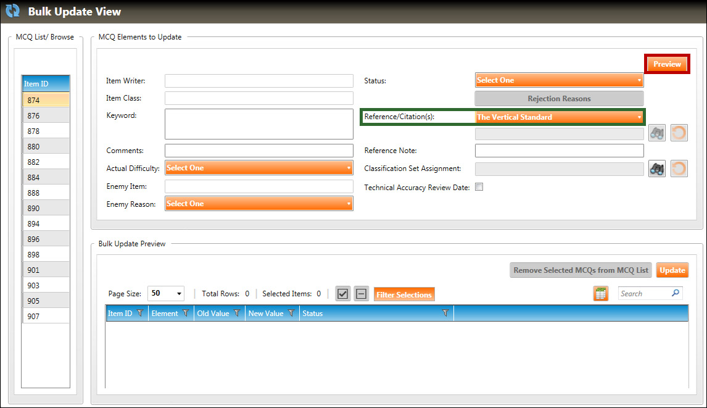Click the export to spreadsheet icon
The width and height of the screenshot is (707, 408).
600,294
